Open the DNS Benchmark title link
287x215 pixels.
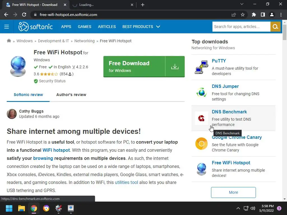coord(229,112)
